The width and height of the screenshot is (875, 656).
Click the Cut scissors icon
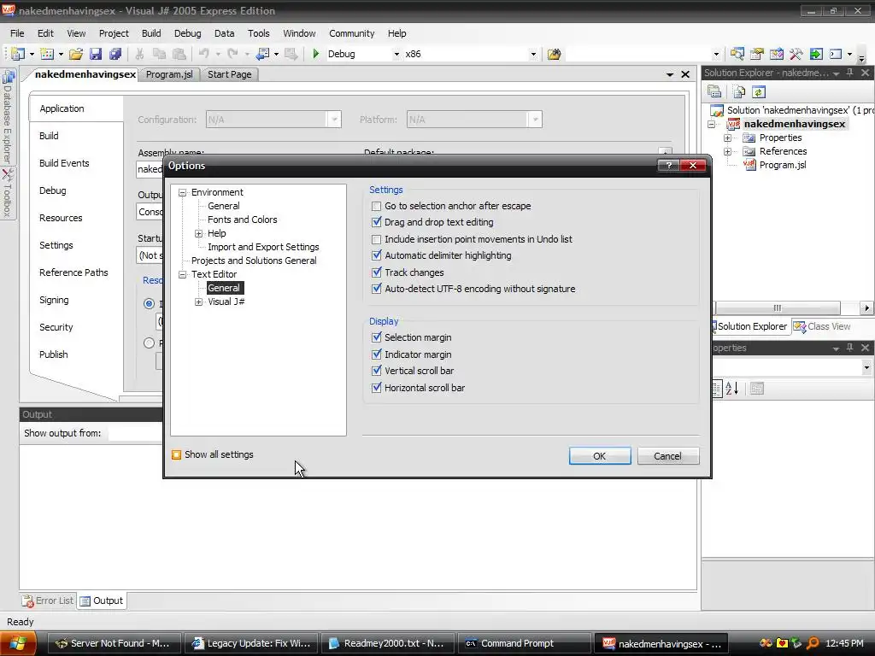pos(139,54)
